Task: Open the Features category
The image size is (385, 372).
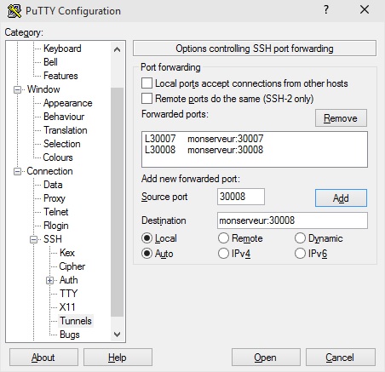Action: pos(60,76)
